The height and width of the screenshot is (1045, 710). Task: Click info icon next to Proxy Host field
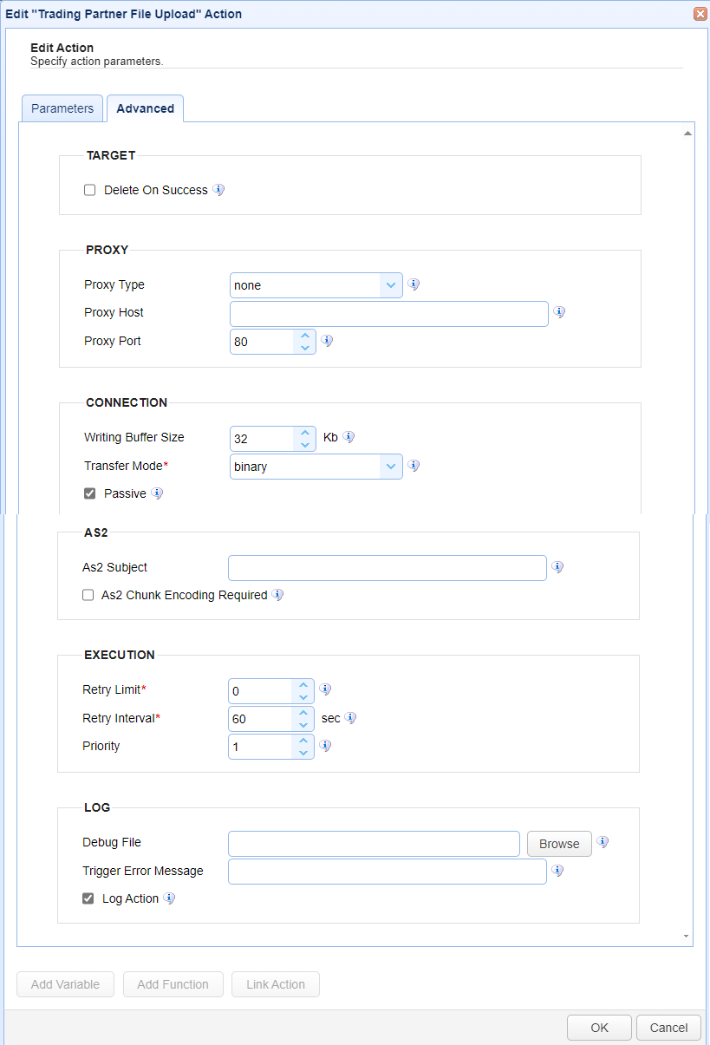click(x=560, y=312)
